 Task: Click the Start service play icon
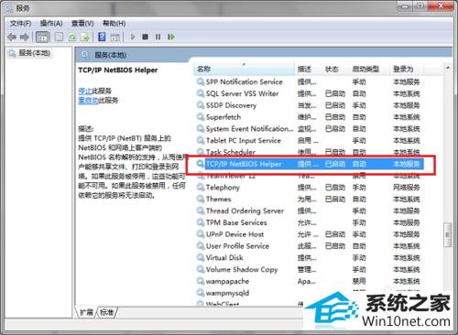point(133,37)
